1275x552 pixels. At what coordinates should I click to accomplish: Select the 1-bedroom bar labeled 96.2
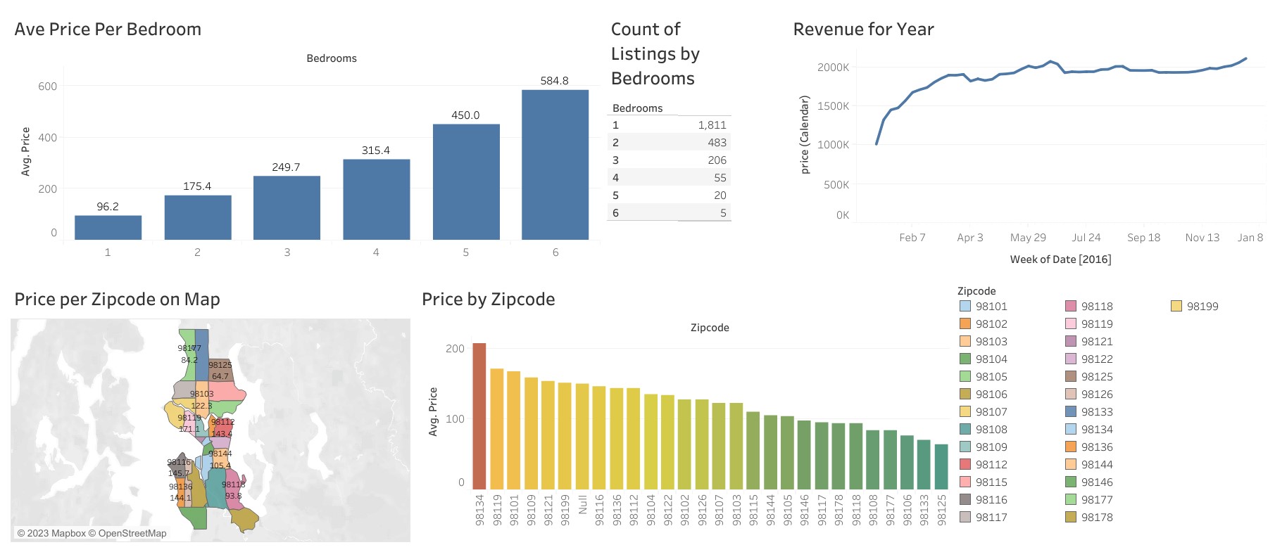click(x=108, y=228)
